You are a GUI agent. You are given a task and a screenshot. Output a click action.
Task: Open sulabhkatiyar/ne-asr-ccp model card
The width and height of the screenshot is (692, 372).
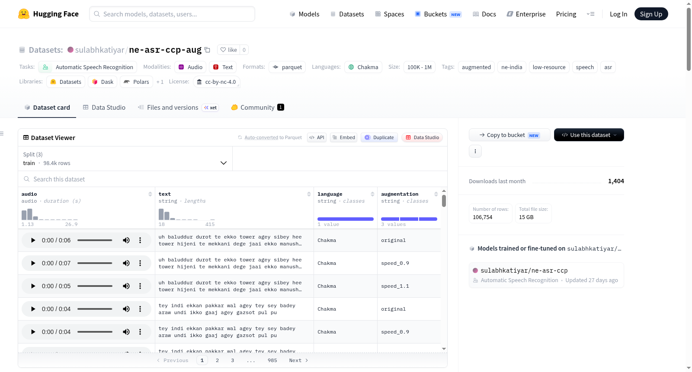(546, 275)
